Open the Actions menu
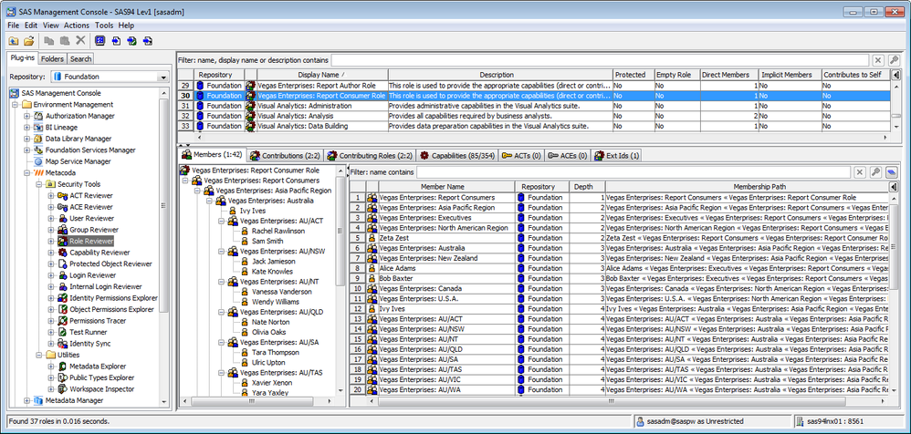 (x=77, y=26)
